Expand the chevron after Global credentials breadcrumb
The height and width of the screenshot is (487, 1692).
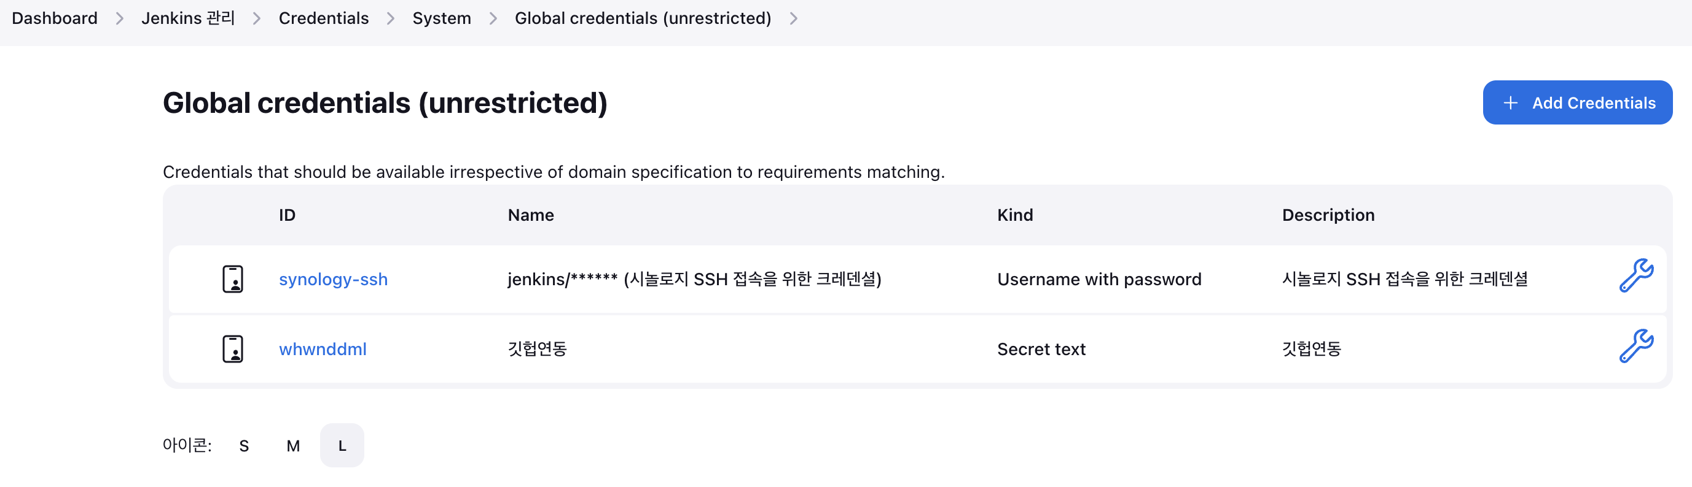(793, 18)
